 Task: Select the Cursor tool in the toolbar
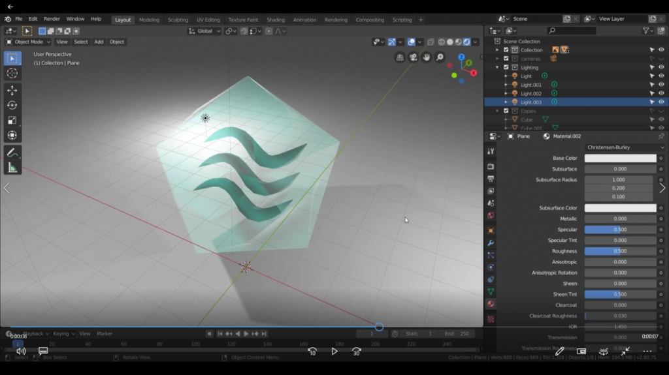[x=12, y=73]
